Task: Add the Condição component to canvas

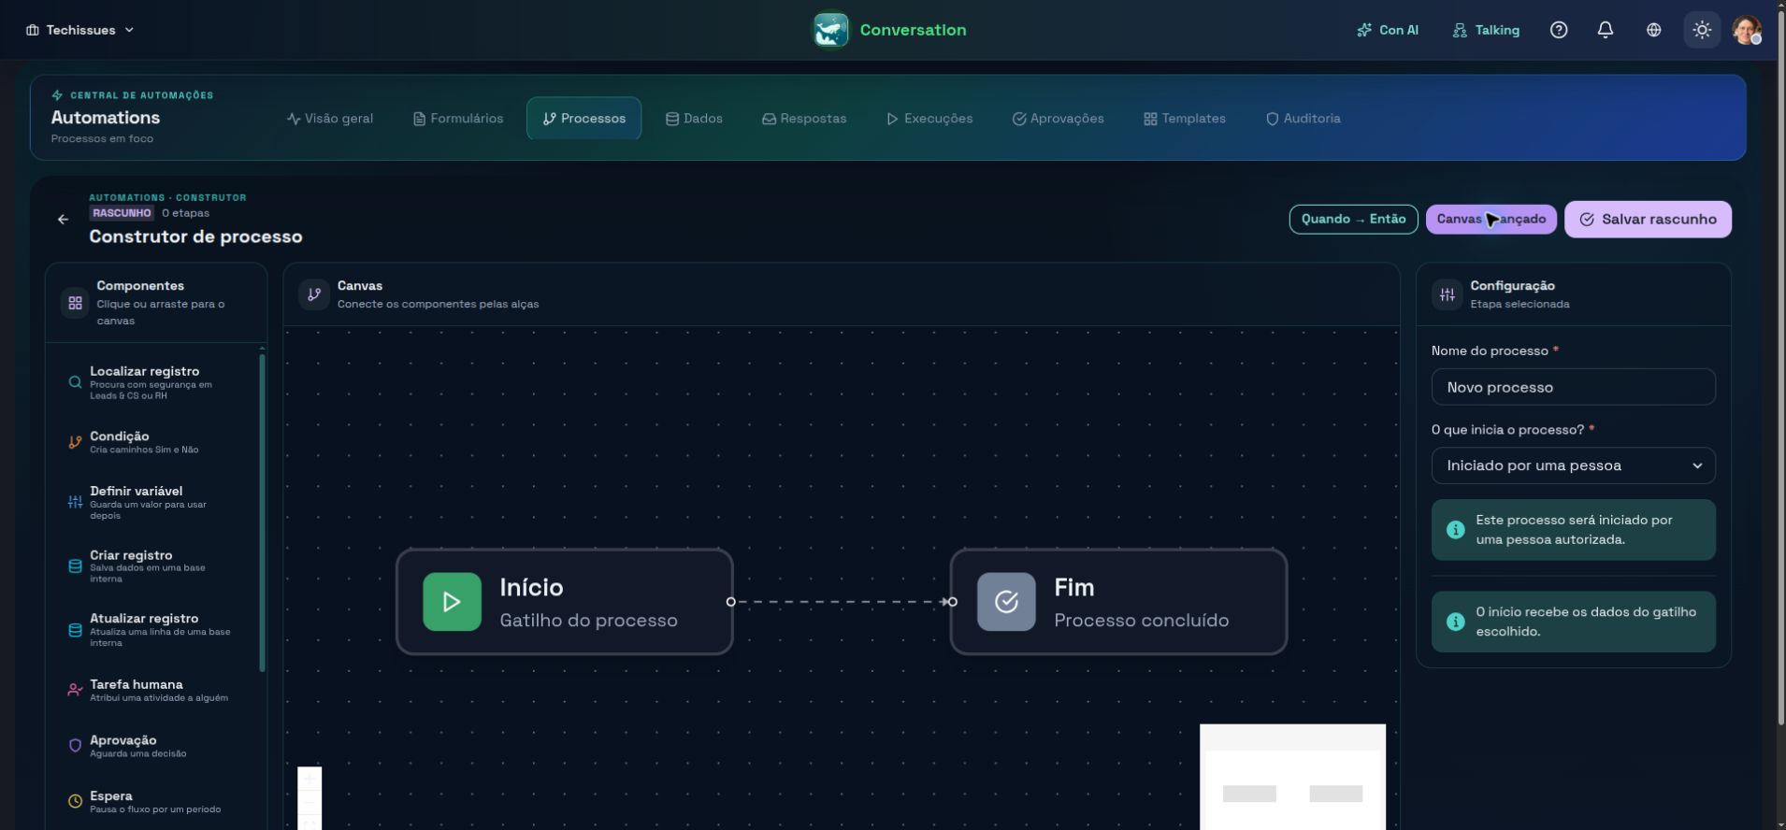Action: pyautogui.click(x=155, y=442)
